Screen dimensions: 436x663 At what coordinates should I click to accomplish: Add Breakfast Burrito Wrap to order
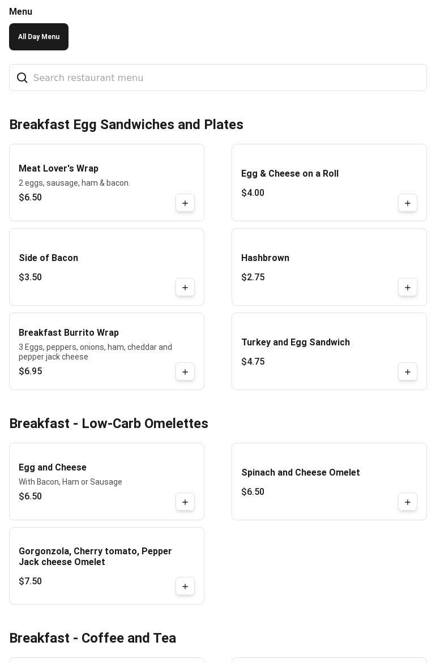click(185, 372)
